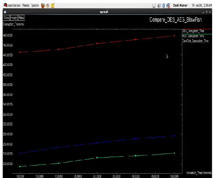Launch the Firefox web browser icon

tap(43, 6)
